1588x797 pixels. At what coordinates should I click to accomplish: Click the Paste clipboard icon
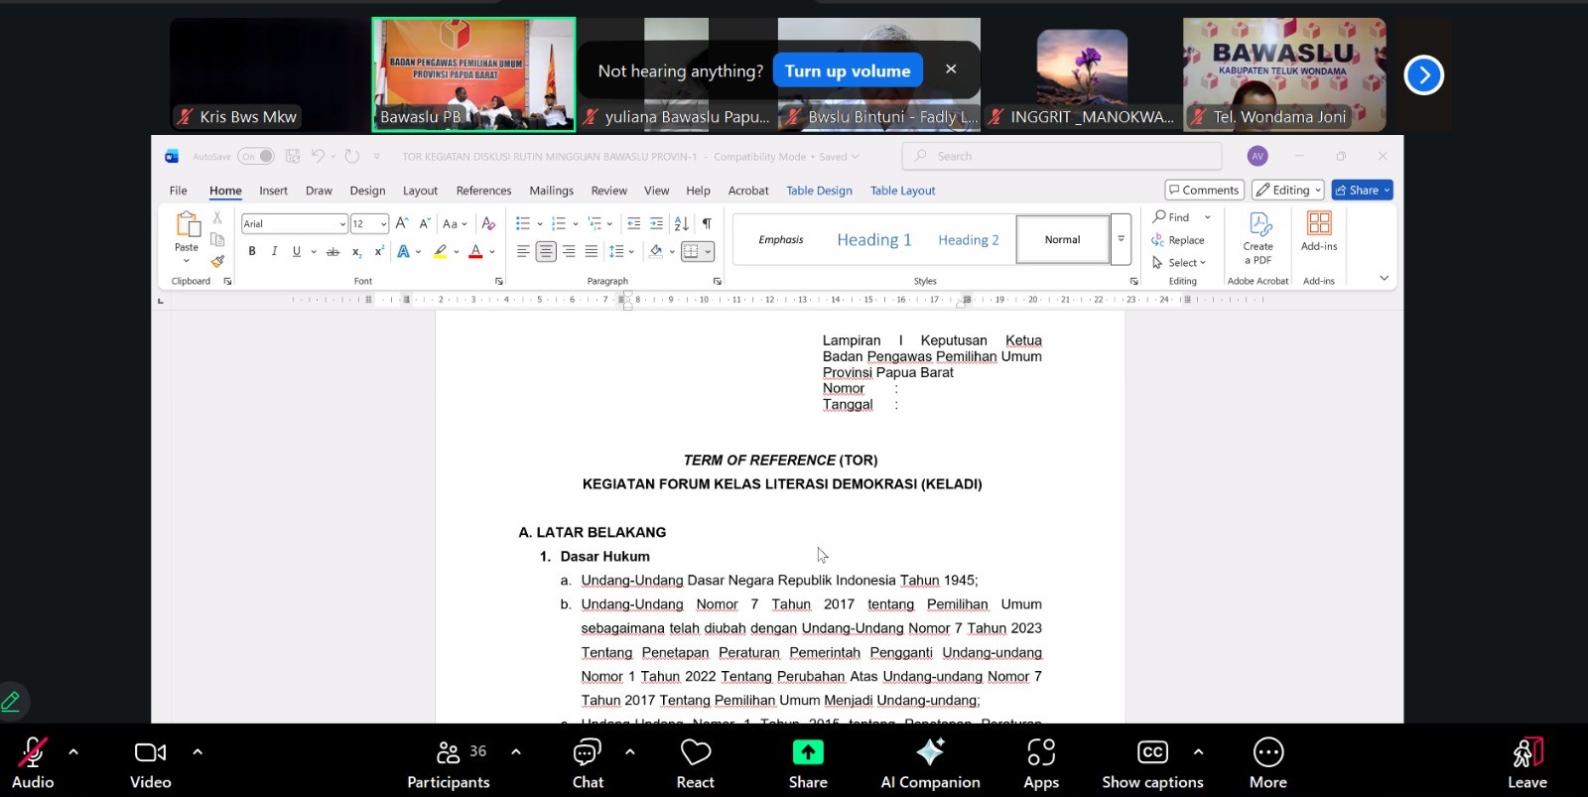187,224
